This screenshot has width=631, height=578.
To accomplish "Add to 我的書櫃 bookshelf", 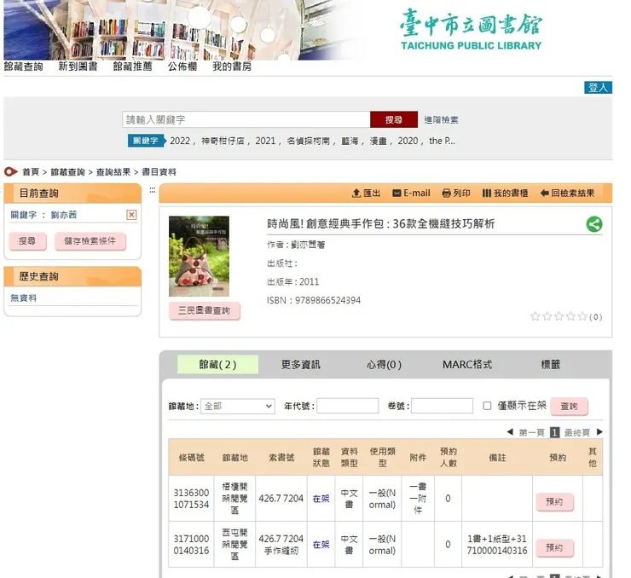I will pyautogui.click(x=505, y=193).
